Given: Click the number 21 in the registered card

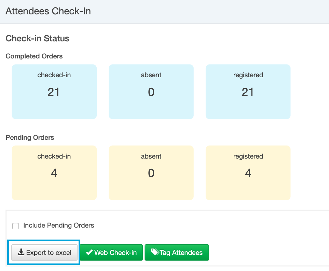Looking at the screenshot, I should pos(248,92).
